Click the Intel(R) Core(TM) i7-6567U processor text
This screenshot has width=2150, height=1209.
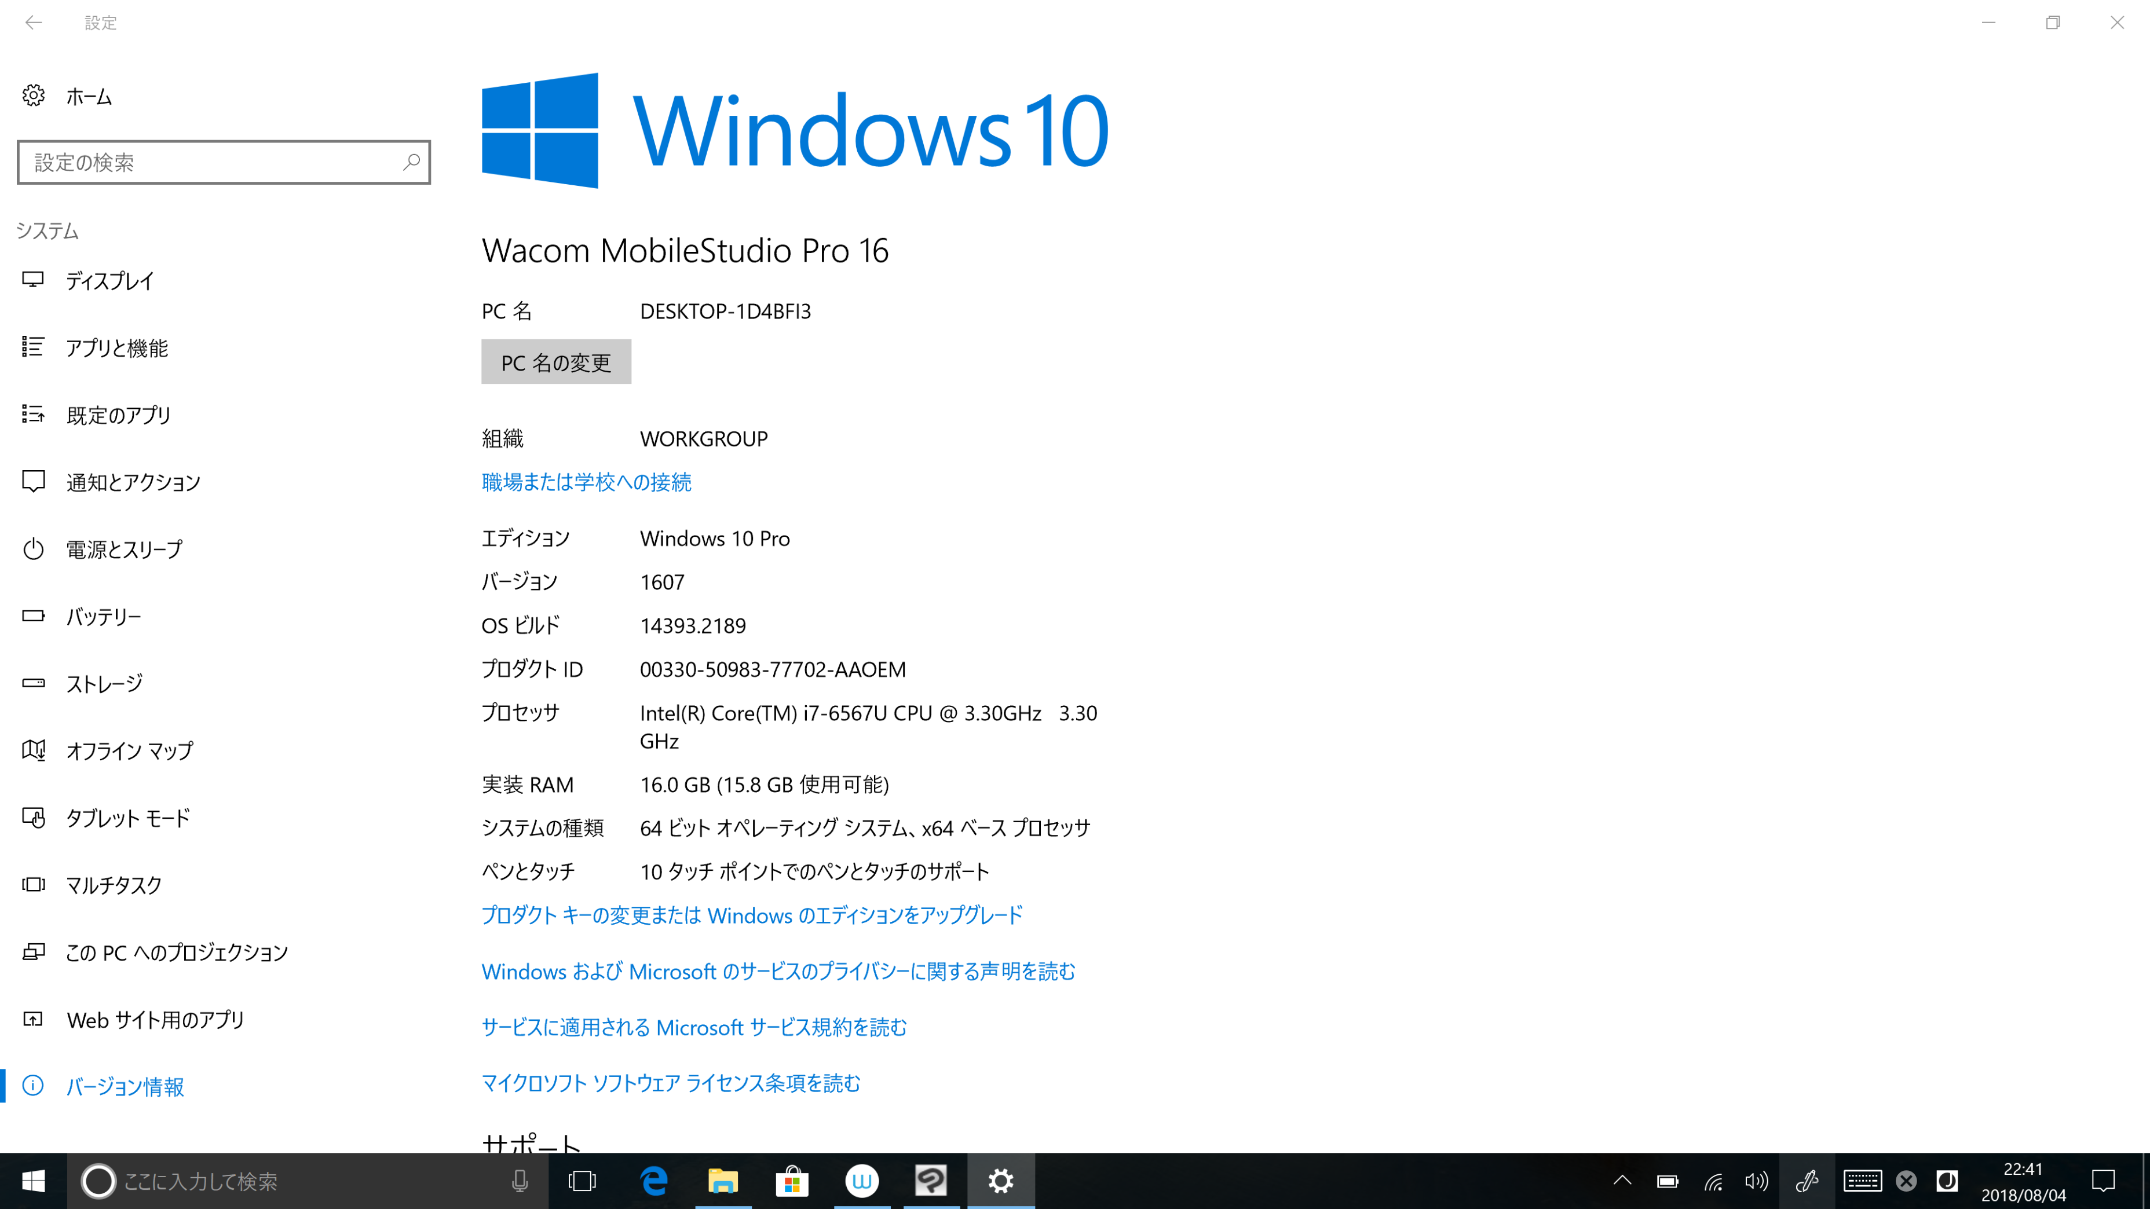point(869,727)
